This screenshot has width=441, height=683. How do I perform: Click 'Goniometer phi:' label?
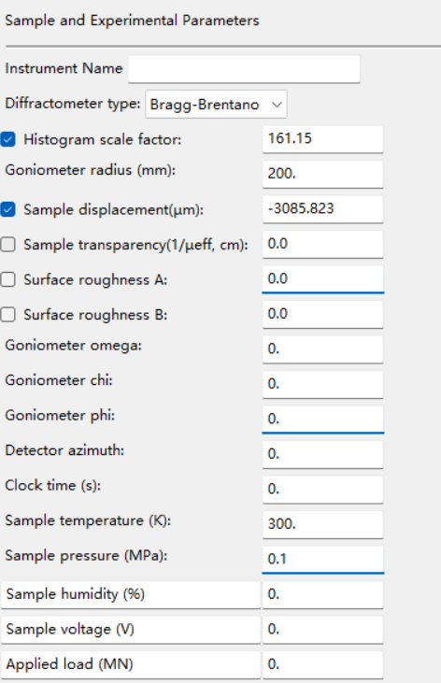(x=60, y=416)
